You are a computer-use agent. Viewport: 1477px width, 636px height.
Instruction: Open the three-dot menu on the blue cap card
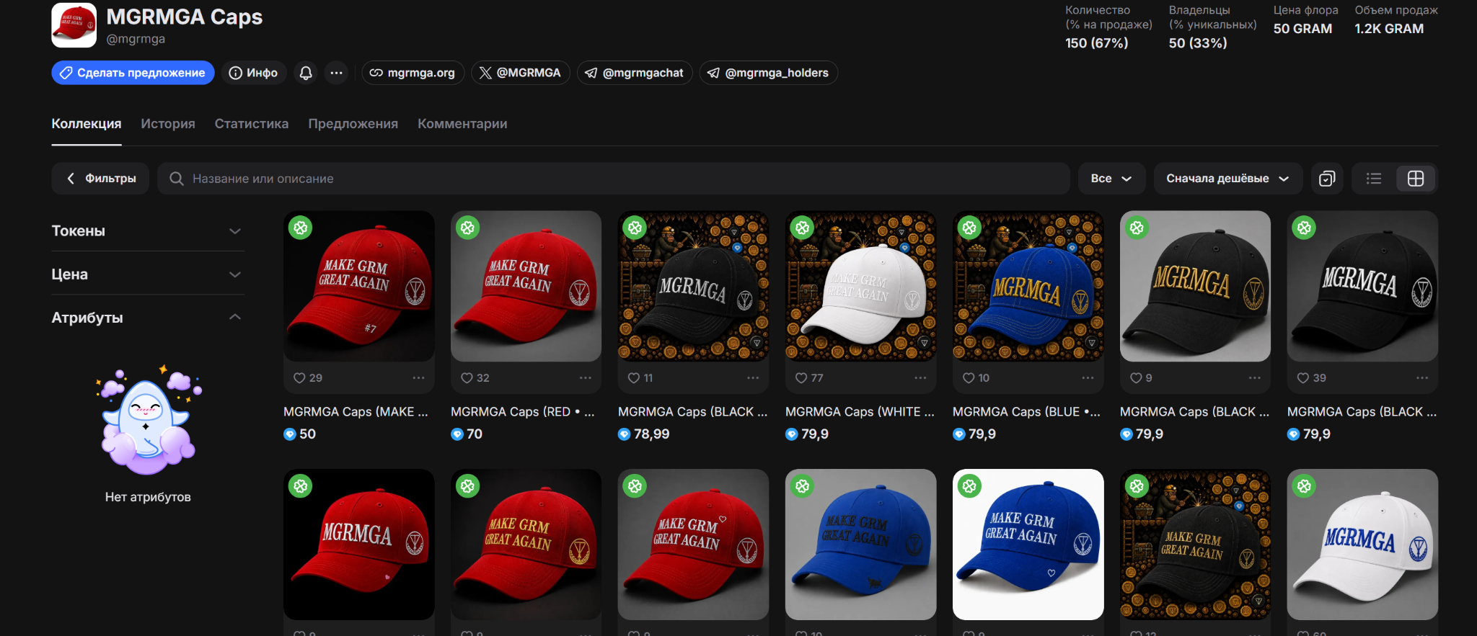pyautogui.click(x=1088, y=378)
